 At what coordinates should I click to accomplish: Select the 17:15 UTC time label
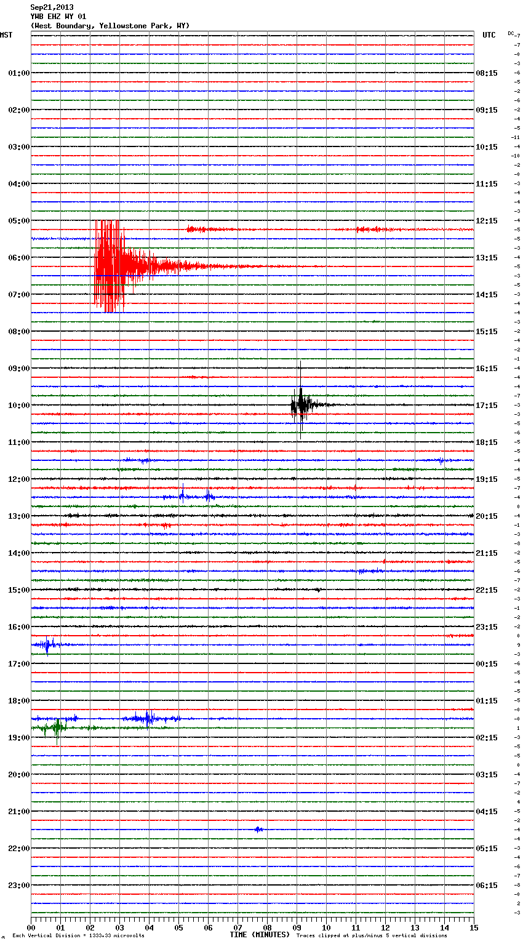pyautogui.click(x=487, y=406)
